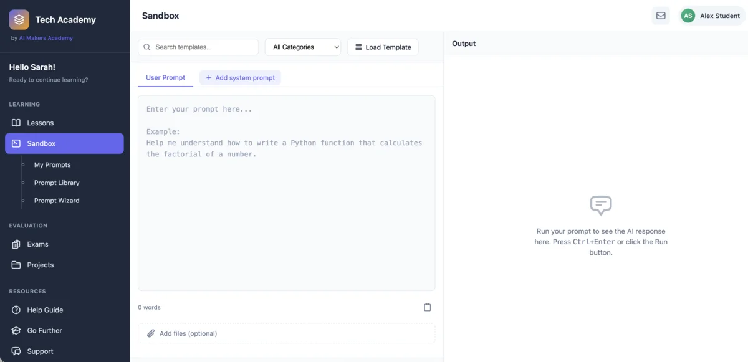Click the Add system prompt tab
Image resolution: width=748 pixels, height=362 pixels.
coord(240,77)
